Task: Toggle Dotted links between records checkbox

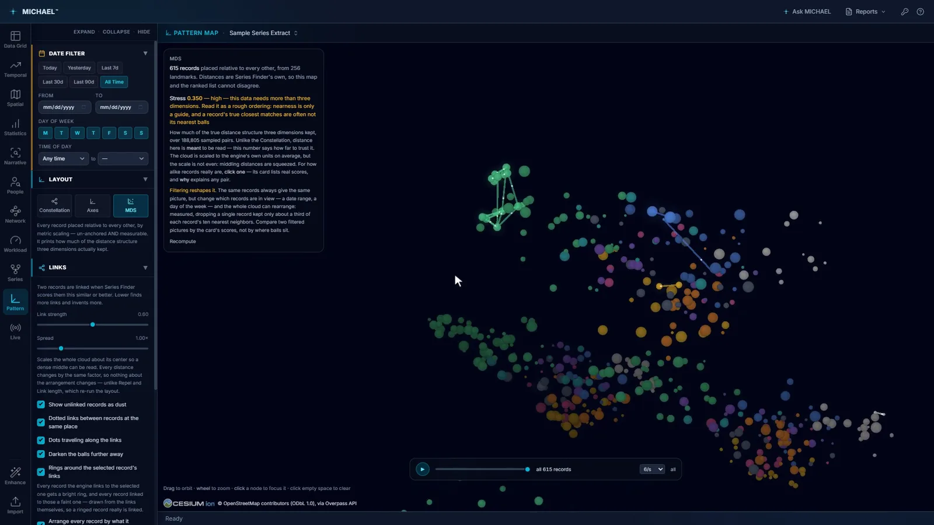Action: click(41, 422)
